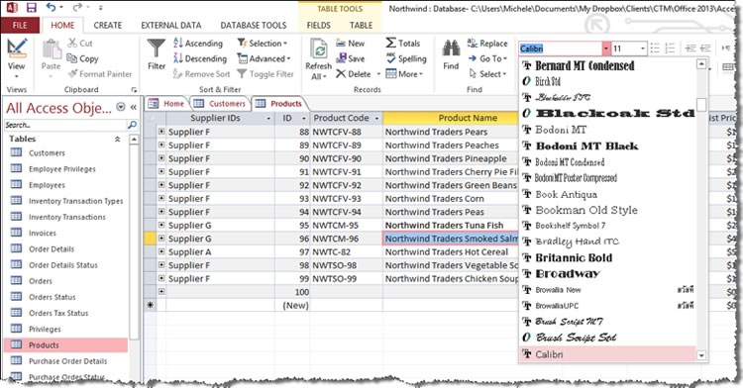Click the bullet list icon beside font size

coord(655,48)
